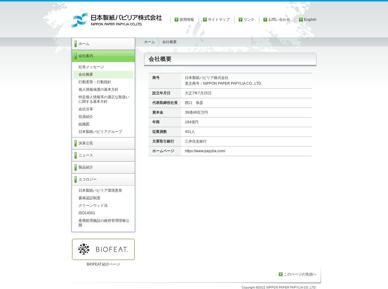Open 行動憲章・行動指針 page
This screenshot has width=388, height=289.
pyautogui.click(x=95, y=82)
